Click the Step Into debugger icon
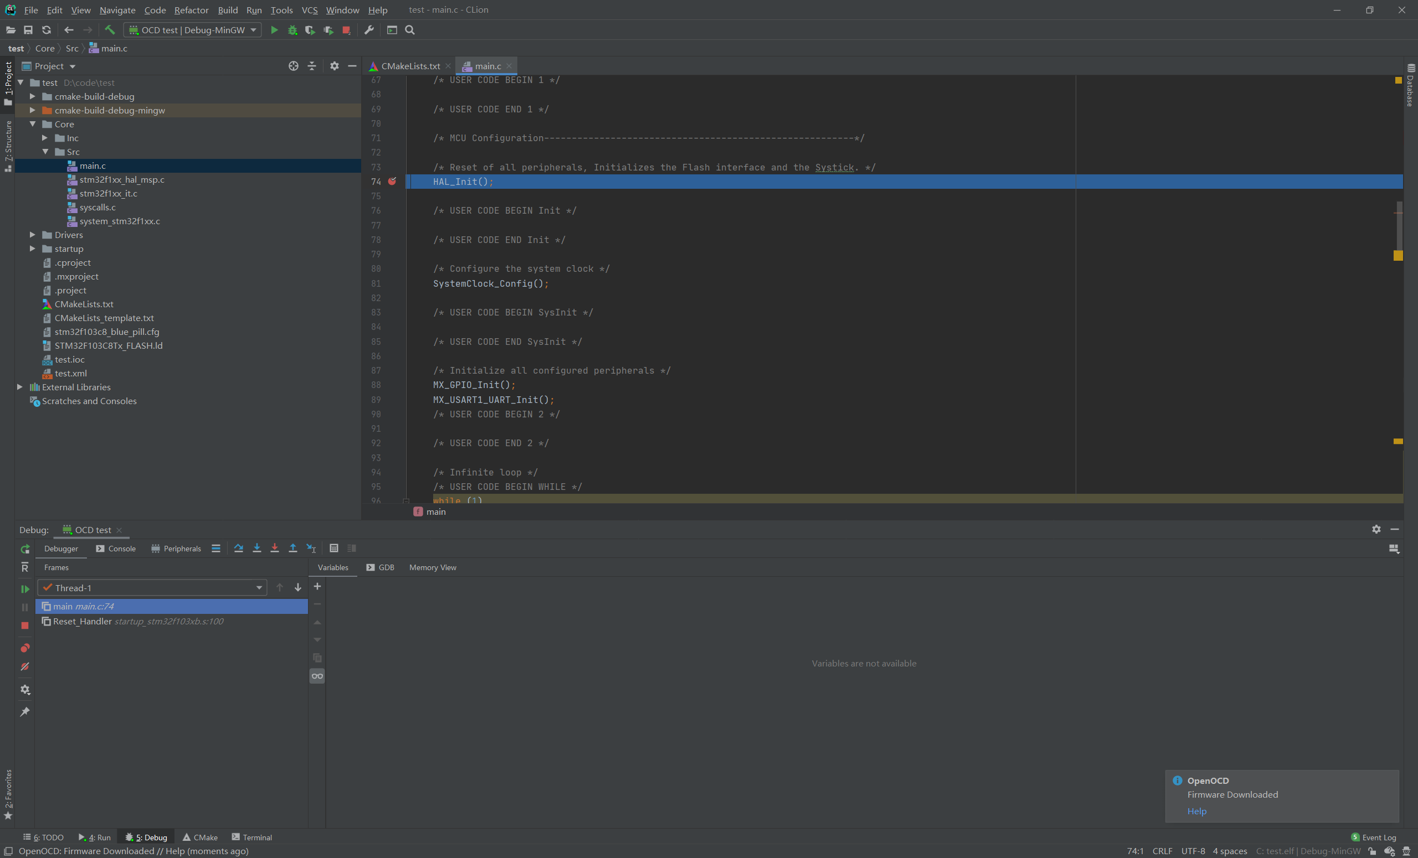This screenshot has height=858, width=1418. point(257,548)
